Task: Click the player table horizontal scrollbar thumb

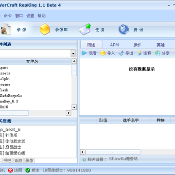Action: click(113, 152)
